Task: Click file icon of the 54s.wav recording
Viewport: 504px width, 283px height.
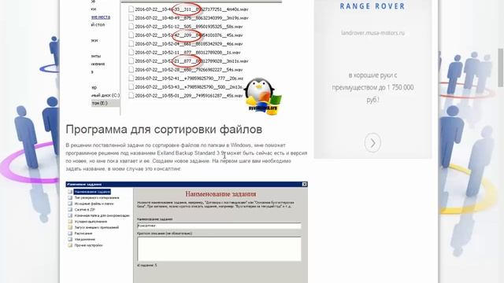Action: pos(131,70)
